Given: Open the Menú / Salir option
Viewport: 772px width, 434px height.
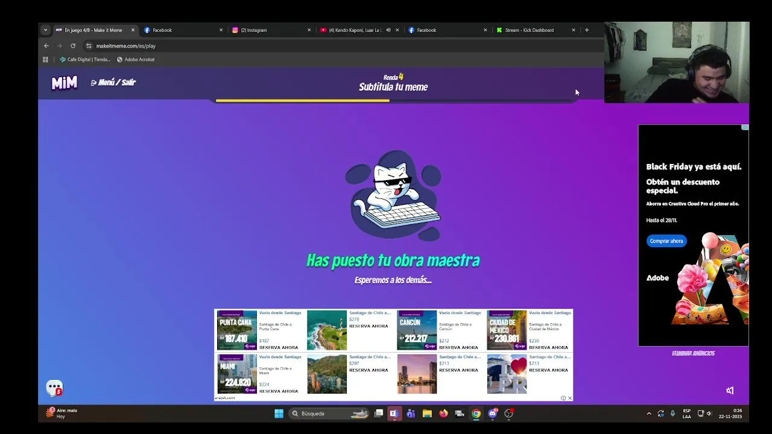Looking at the screenshot, I should click(x=113, y=83).
